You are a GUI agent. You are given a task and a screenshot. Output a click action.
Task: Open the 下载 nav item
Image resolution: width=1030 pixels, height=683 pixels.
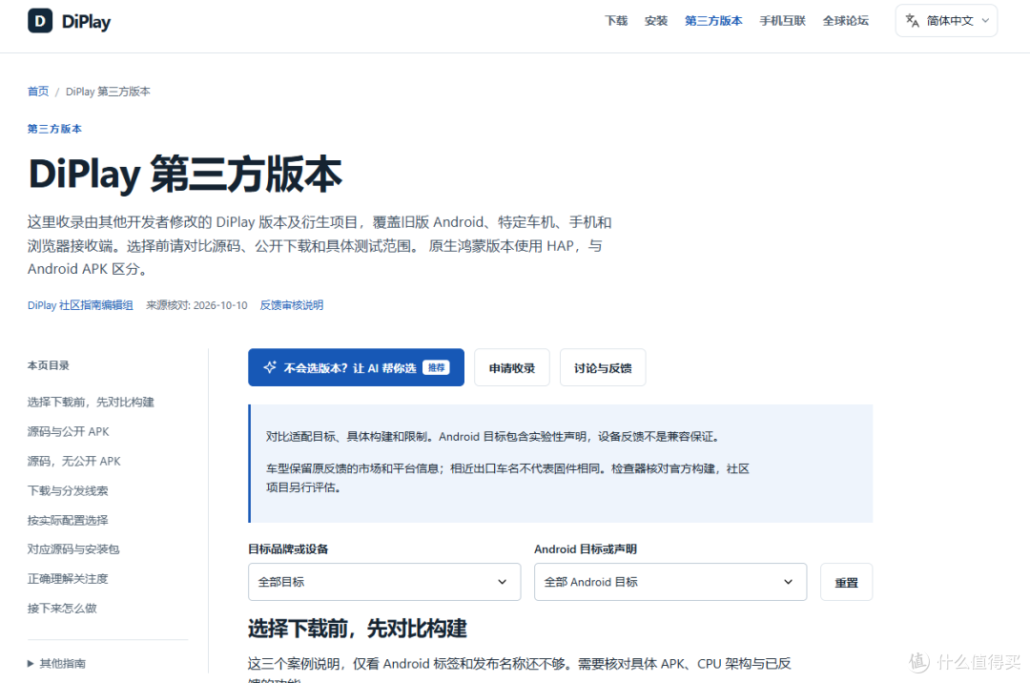(x=616, y=21)
